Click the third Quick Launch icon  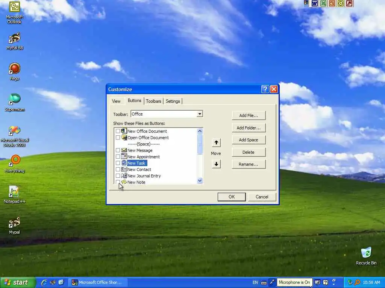tap(61, 282)
